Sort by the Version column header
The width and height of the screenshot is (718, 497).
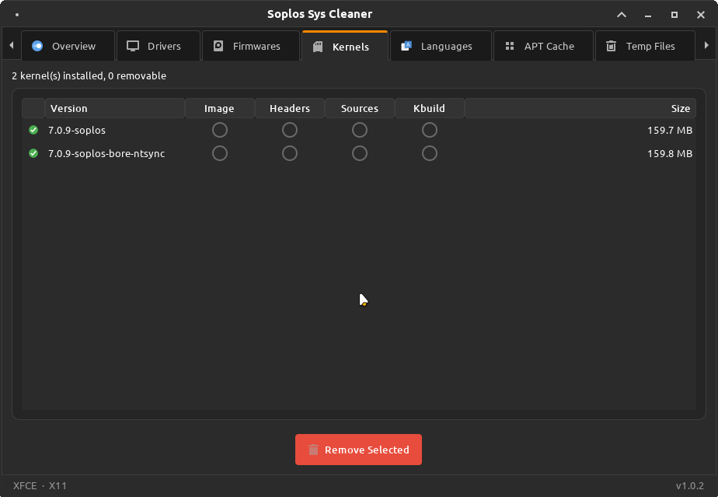(x=115, y=108)
